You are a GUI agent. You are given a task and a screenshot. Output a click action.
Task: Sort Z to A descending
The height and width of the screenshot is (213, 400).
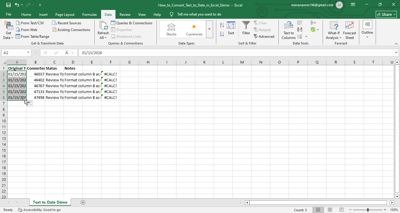222,34
